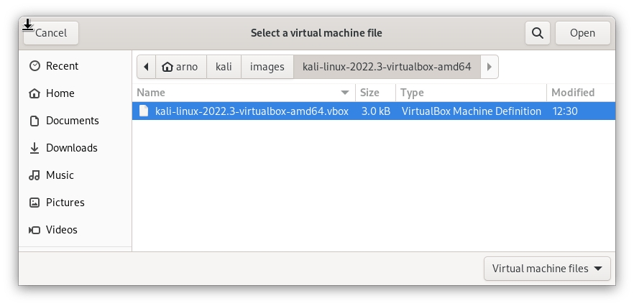The image size is (634, 306).
Task: Click the Videos camera icon
Action: pyautogui.click(x=35, y=230)
